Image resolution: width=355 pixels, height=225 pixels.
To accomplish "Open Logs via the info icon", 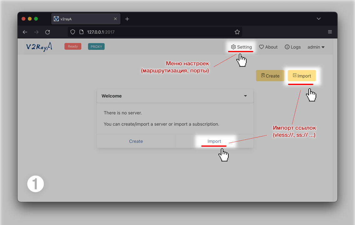I will click(287, 47).
